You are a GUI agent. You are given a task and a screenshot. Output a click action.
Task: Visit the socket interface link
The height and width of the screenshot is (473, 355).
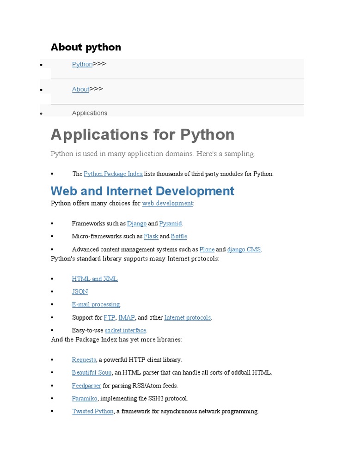click(x=125, y=331)
